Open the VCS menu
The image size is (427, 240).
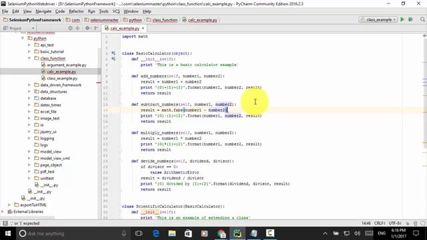coord(116,11)
